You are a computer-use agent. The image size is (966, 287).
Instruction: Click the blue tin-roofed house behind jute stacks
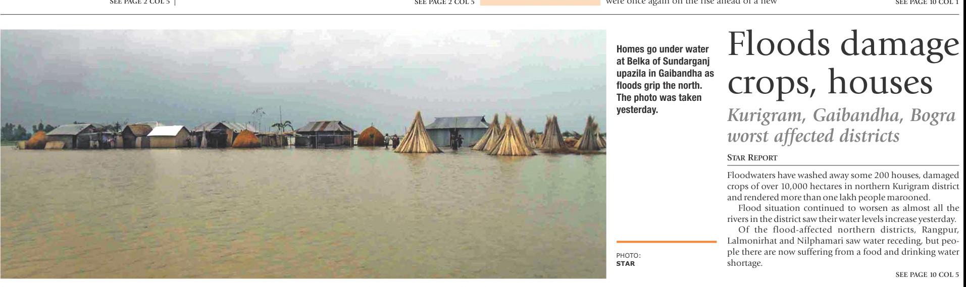pos(457,130)
